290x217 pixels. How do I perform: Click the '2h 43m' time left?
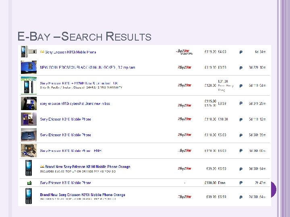click(260, 183)
